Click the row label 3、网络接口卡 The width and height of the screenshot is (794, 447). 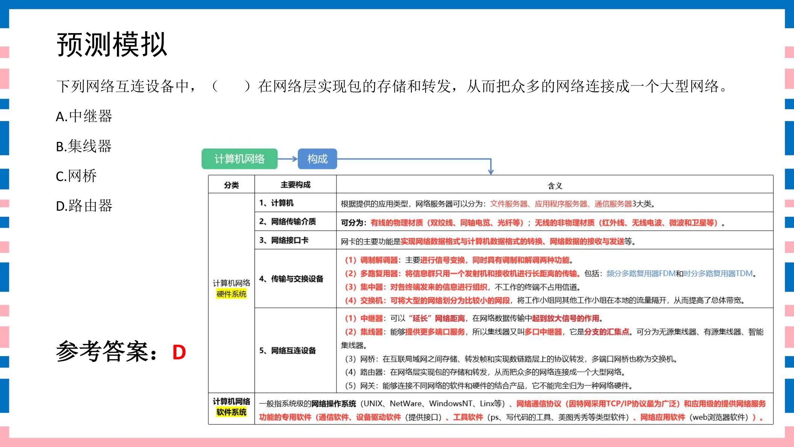pyautogui.click(x=284, y=240)
